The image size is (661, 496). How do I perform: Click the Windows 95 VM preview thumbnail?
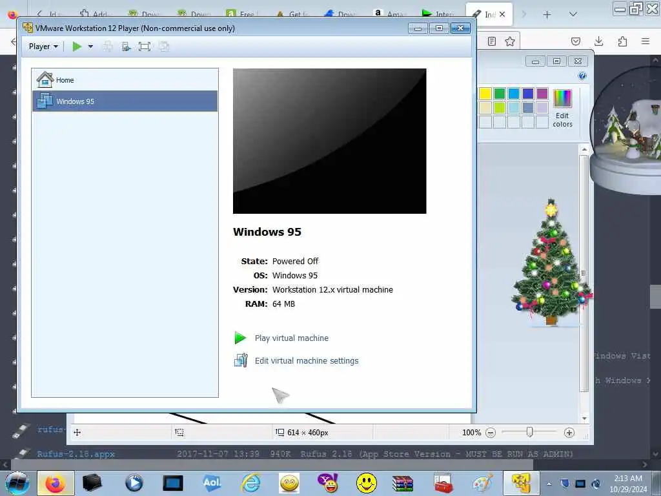(329, 141)
